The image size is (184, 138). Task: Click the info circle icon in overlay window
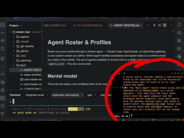pyautogui.click(x=182, y=73)
